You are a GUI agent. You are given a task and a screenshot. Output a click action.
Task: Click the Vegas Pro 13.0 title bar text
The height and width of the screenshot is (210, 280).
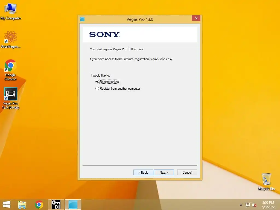click(140, 19)
